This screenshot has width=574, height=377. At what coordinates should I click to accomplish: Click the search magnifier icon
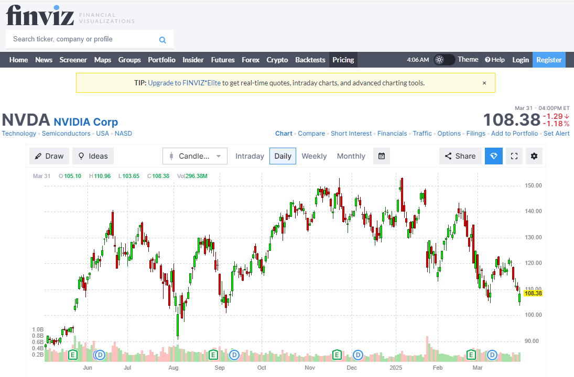pos(163,40)
